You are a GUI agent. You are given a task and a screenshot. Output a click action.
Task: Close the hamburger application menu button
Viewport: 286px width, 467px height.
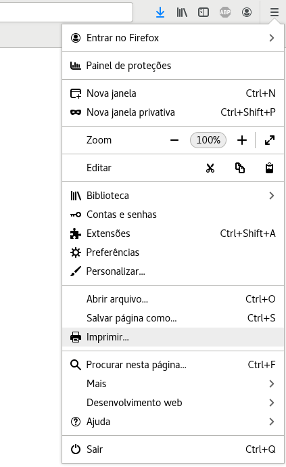(275, 12)
